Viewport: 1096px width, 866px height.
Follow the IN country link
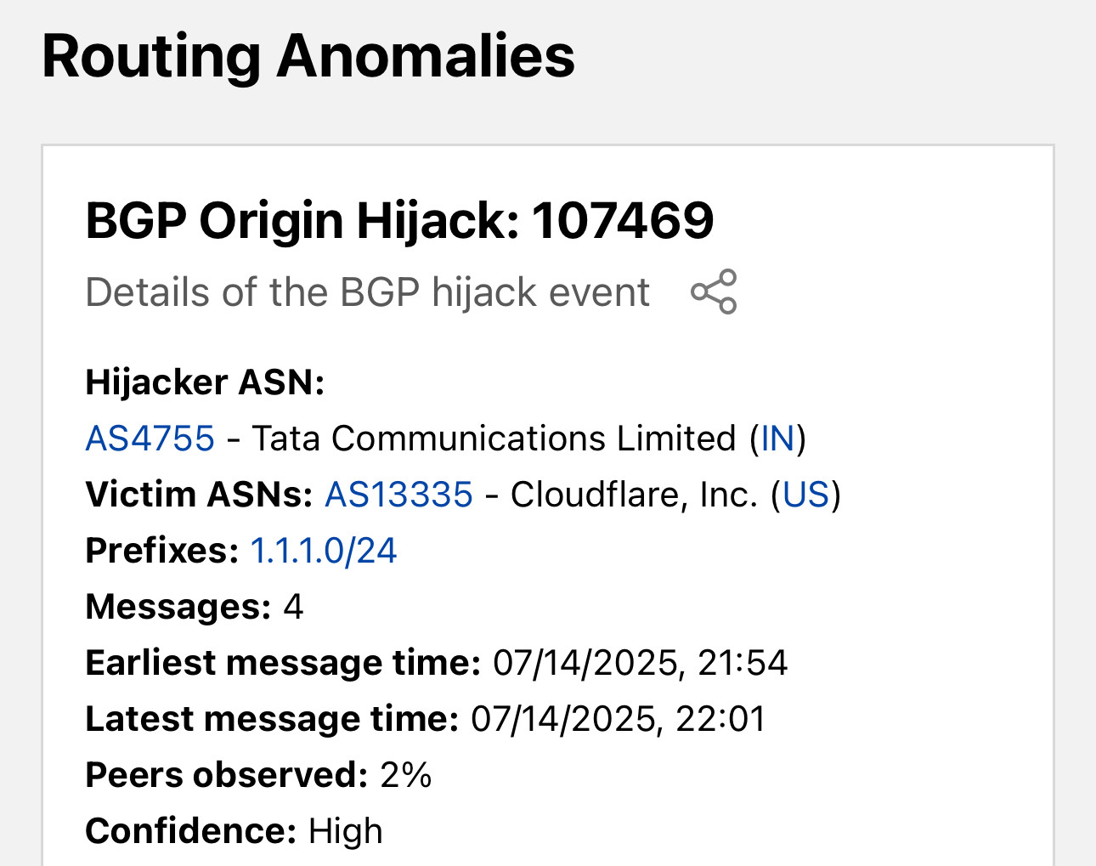pos(777,439)
